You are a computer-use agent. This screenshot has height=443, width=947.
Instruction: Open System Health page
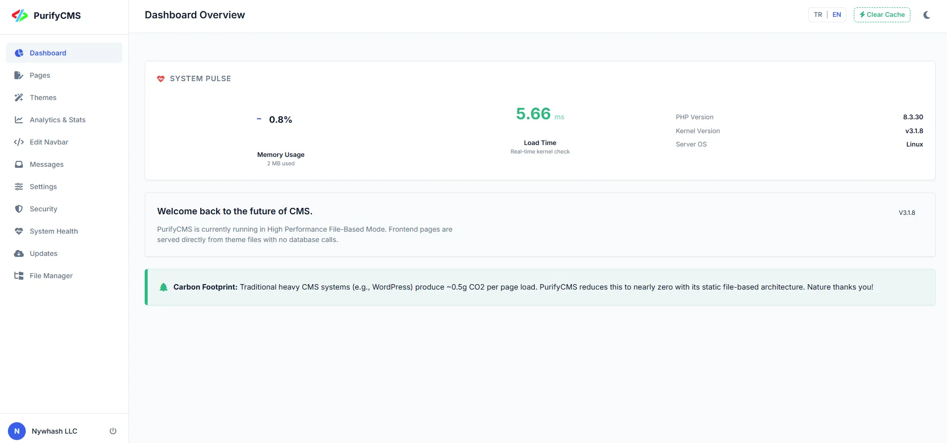tap(64, 231)
